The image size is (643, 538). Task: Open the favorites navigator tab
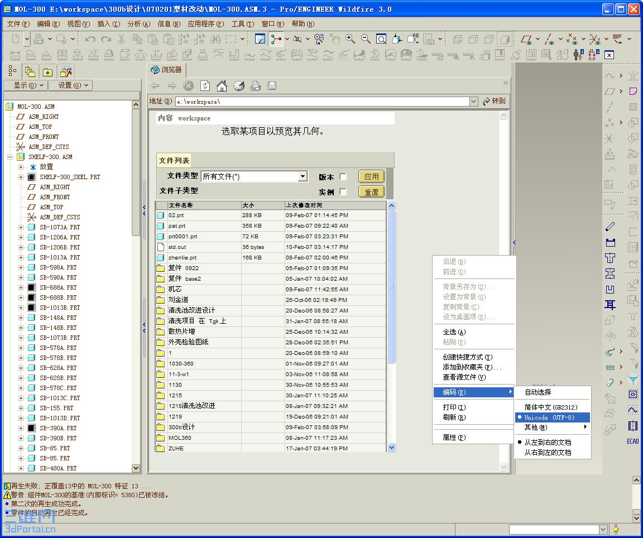click(x=48, y=72)
